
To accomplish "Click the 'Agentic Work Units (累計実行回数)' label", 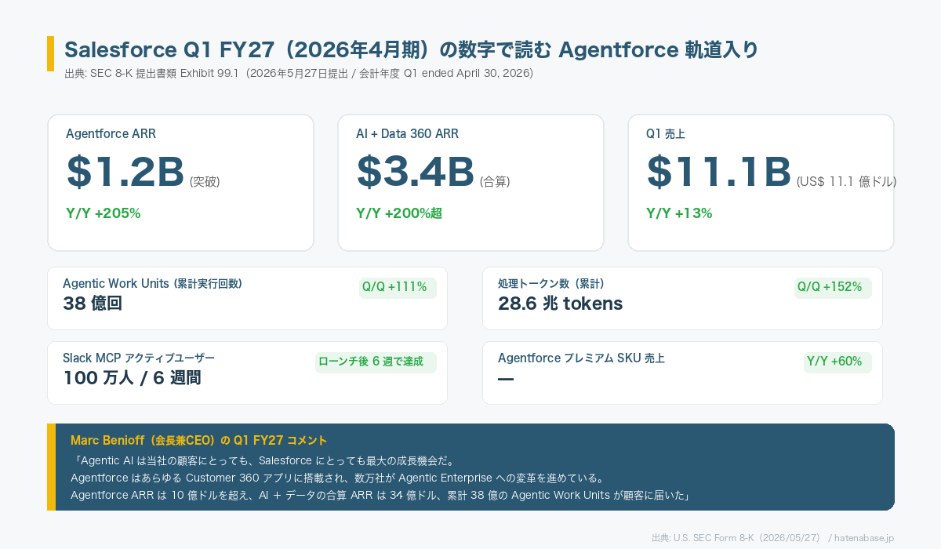I will point(152,284).
